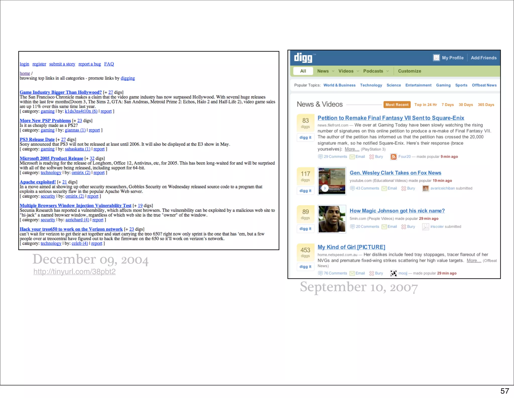
Task: Open Microsoft 2005 Product Release story
Action: pyautogui.click(x=51, y=158)
